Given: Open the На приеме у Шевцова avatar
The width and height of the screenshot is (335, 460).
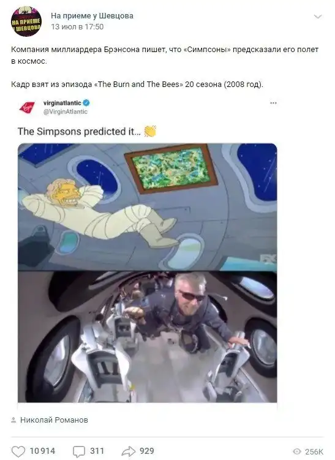Looking at the screenshot, I should (26, 21).
